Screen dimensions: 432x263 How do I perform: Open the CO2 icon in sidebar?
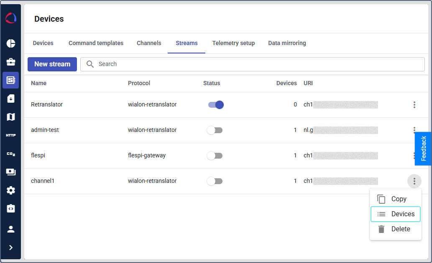(x=11, y=154)
